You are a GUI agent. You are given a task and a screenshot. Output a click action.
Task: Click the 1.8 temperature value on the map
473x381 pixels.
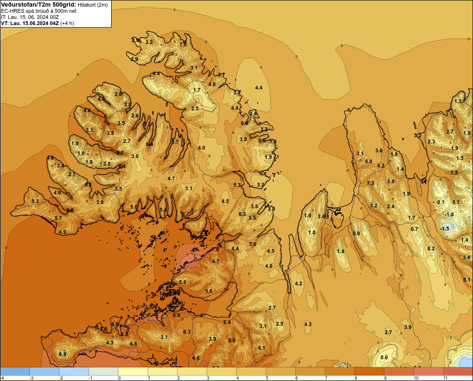coord(394,154)
